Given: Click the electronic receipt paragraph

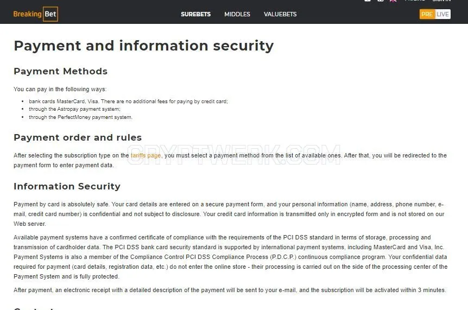Looking at the screenshot, I should click(230, 290).
